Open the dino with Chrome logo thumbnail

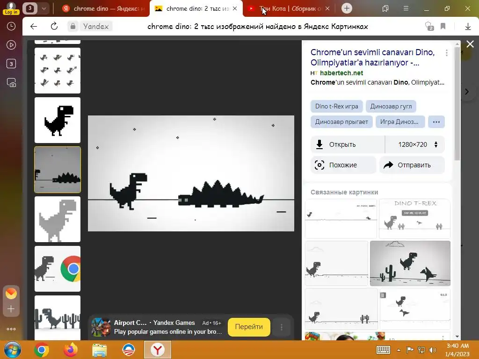click(x=58, y=269)
